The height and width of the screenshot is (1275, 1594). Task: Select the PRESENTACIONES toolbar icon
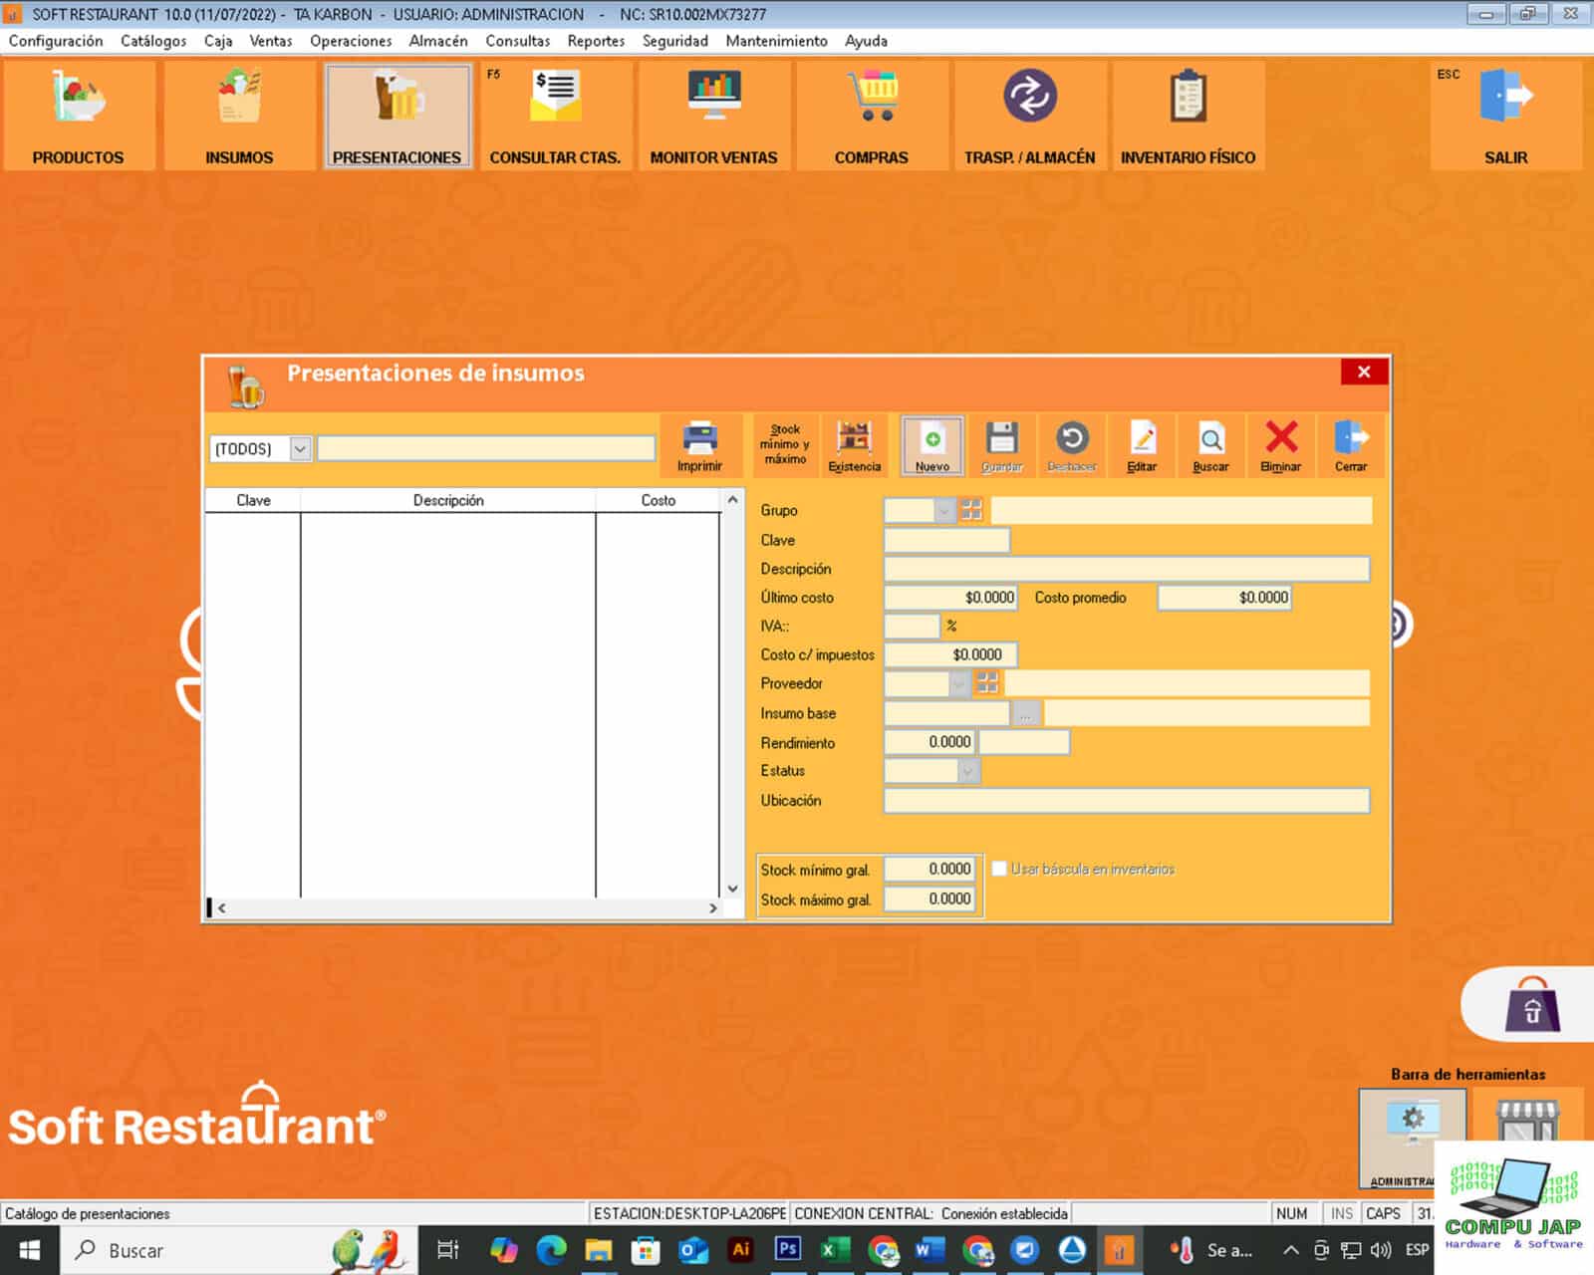(398, 116)
